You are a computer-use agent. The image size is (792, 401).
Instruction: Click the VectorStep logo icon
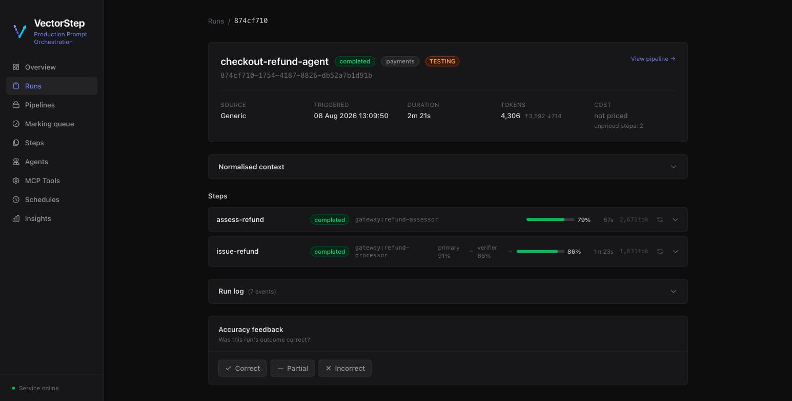(20, 31)
